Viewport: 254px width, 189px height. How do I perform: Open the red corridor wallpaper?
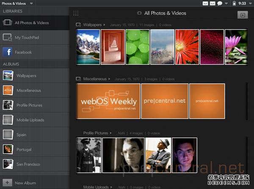coord(113,47)
